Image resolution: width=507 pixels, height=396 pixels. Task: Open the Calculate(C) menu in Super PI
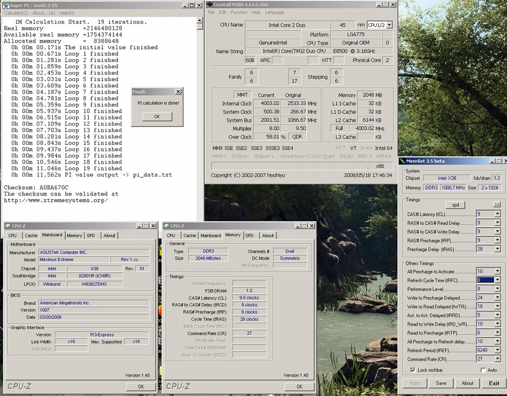pos(16,13)
